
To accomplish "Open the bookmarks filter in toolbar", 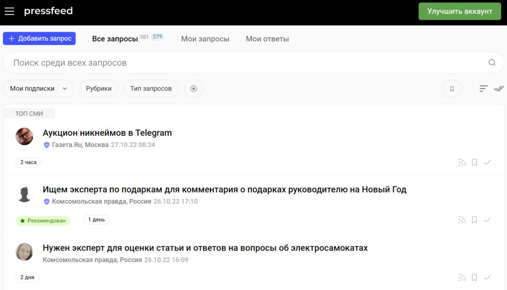I will pyautogui.click(x=452, y=89).
